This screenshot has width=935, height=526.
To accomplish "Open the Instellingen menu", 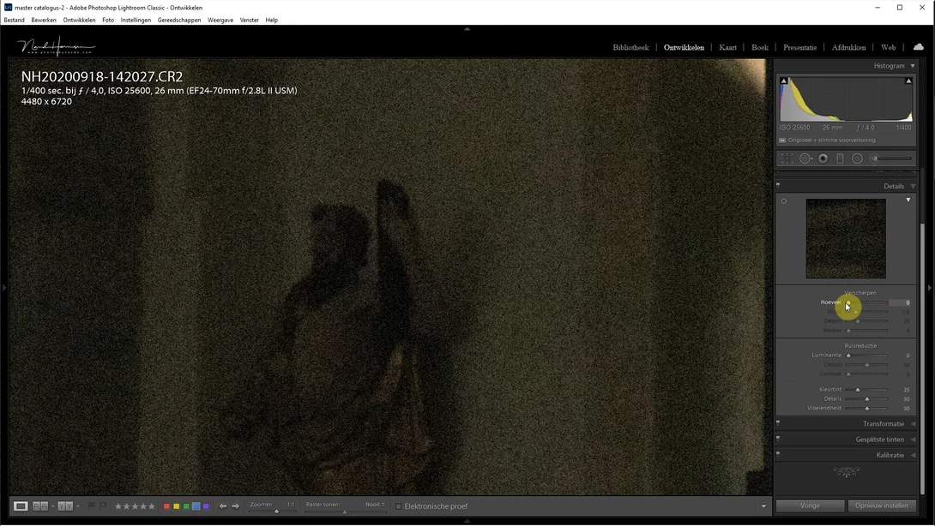I will [136, 20].
